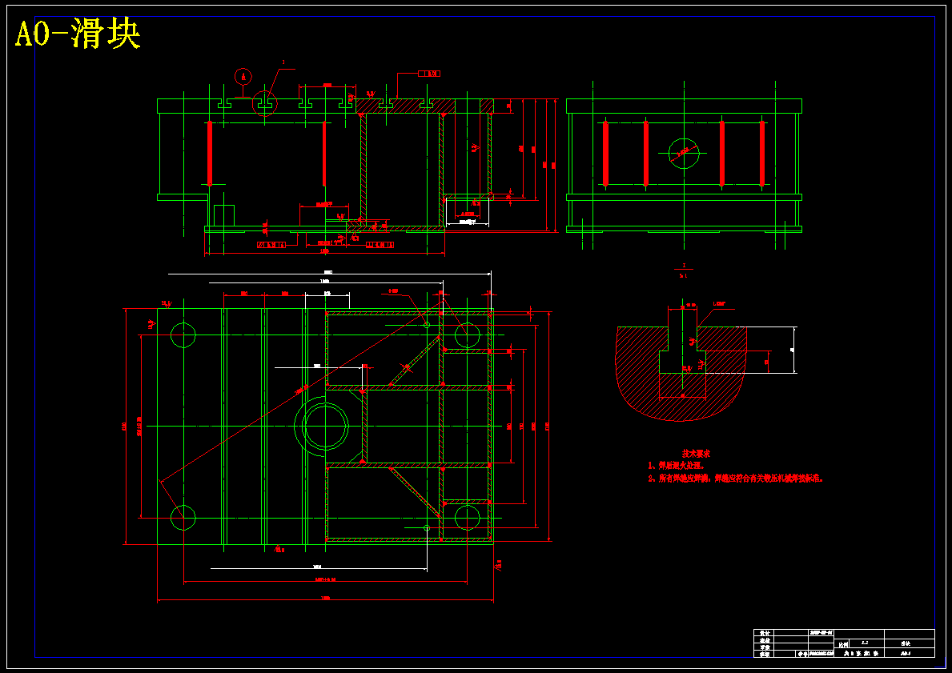Select the circle in the right side view
This screenshot has width=952, height=673.
[x=684, y=153]
